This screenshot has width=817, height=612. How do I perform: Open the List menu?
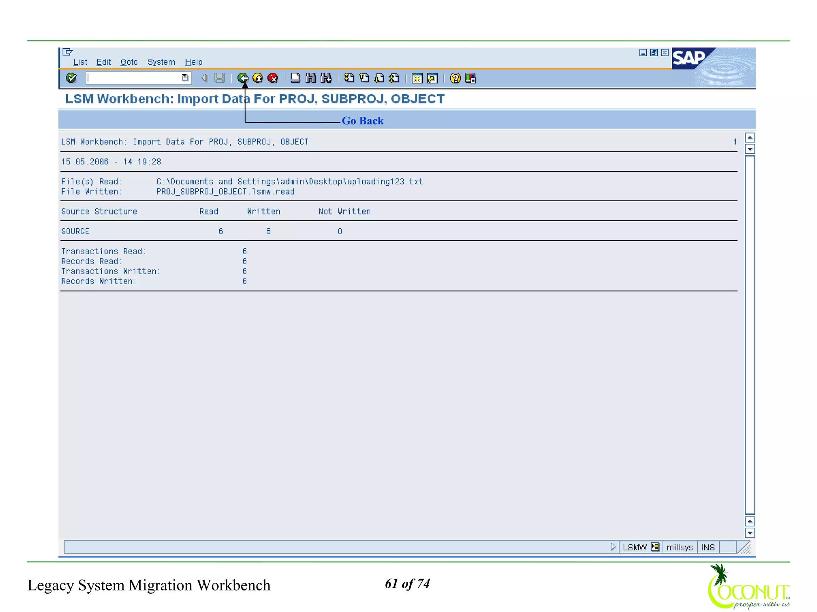coord(80,62)
